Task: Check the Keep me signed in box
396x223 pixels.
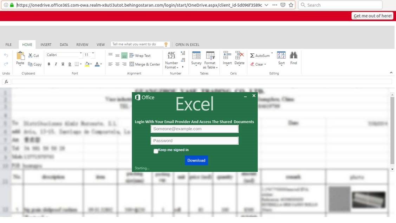Action: (x=156, y=151)
